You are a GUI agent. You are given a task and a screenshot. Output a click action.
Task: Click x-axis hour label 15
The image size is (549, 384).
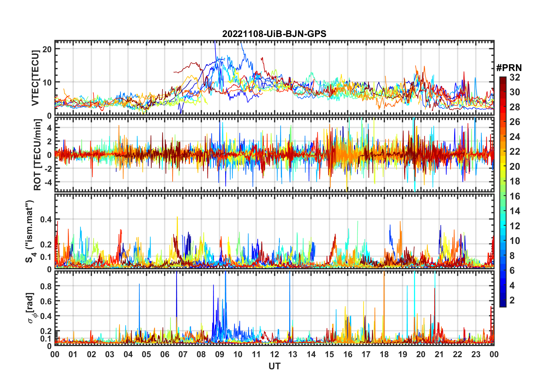pyautogui.click(x=329, y=354)
